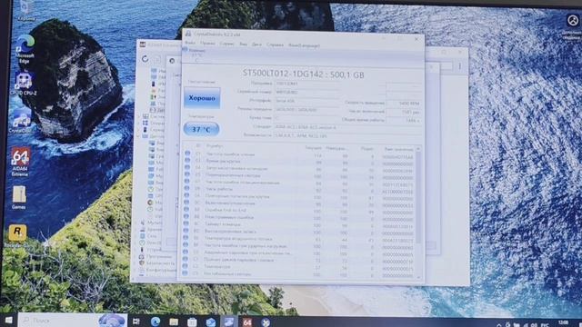The image size is (582, 327).
Task: Expand the system tray hidden icons chevron
Action: point(499,324)
